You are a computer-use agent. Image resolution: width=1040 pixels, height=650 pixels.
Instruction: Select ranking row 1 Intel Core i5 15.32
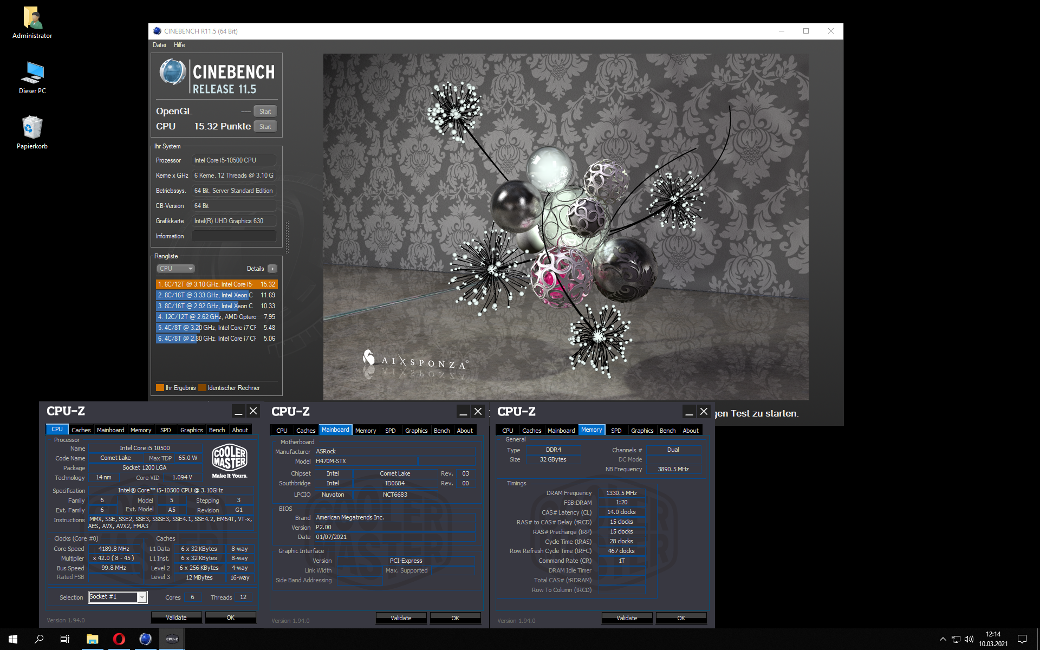217,284
